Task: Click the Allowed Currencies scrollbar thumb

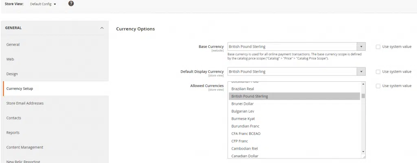Action: [363, 96]
